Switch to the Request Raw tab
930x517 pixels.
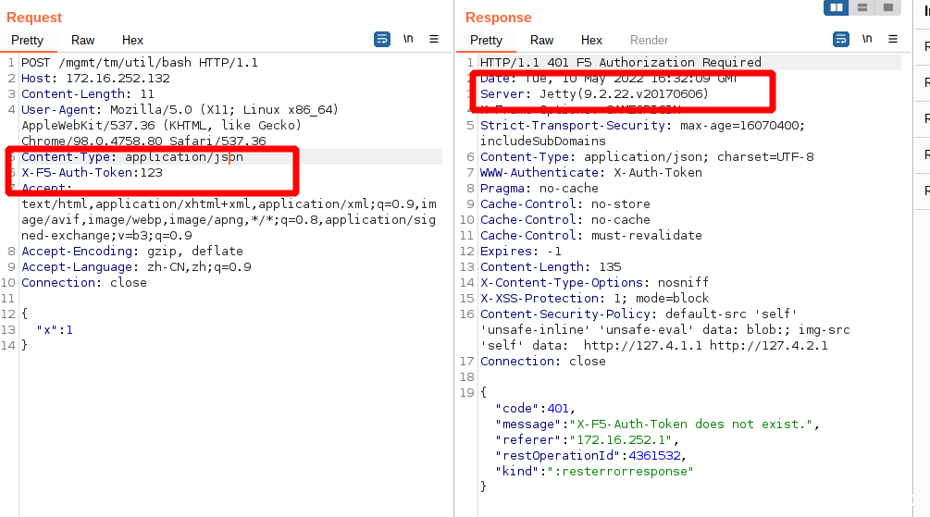pos(83,41)
